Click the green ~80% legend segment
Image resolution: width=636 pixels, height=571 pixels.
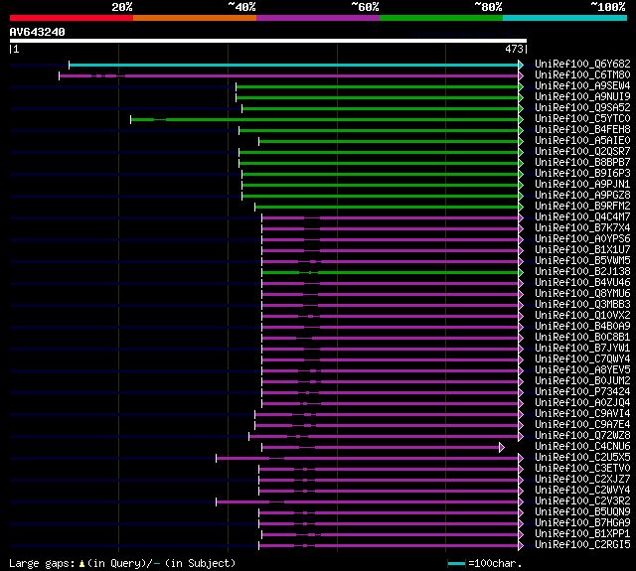point(441,18)
